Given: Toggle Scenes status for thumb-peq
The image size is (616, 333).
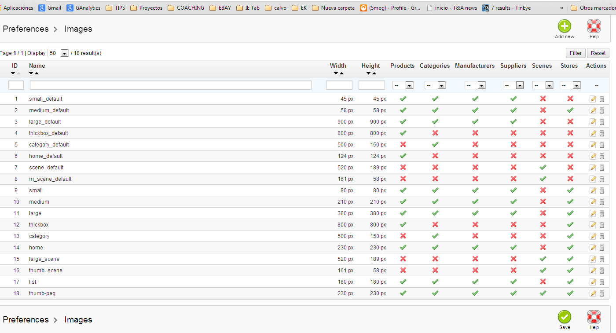Looking at the screenshot, I should [543, 293].
